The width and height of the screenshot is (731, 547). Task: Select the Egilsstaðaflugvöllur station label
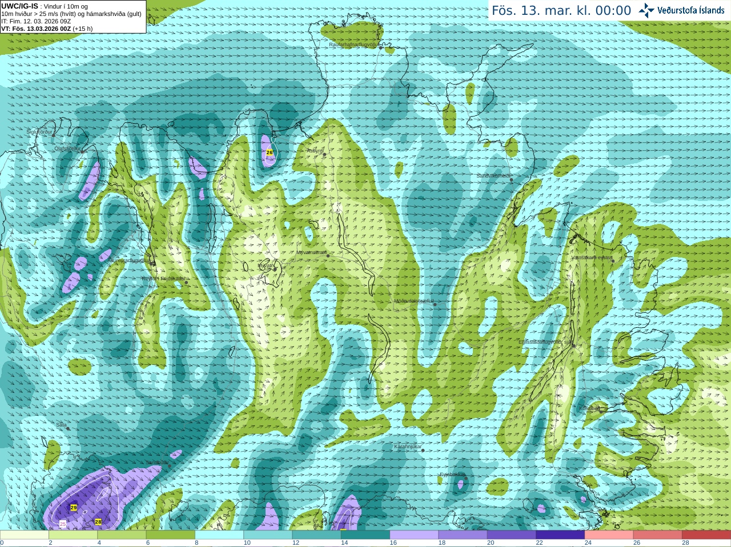pyautogui.click(x=545, y=342)
